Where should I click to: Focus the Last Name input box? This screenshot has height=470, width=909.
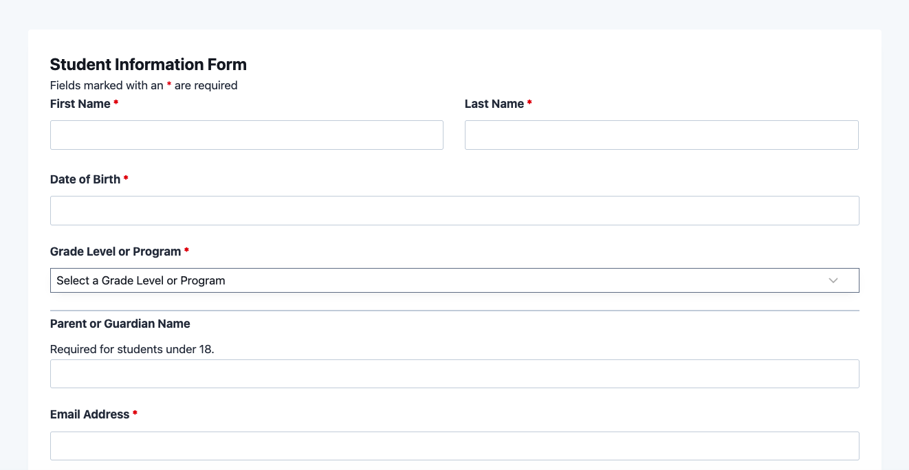661,135
